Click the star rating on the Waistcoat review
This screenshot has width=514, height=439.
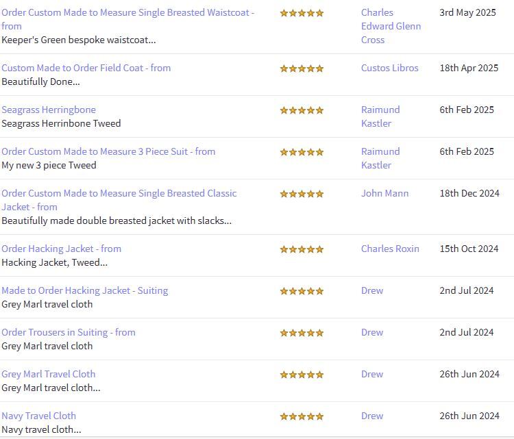302,13
